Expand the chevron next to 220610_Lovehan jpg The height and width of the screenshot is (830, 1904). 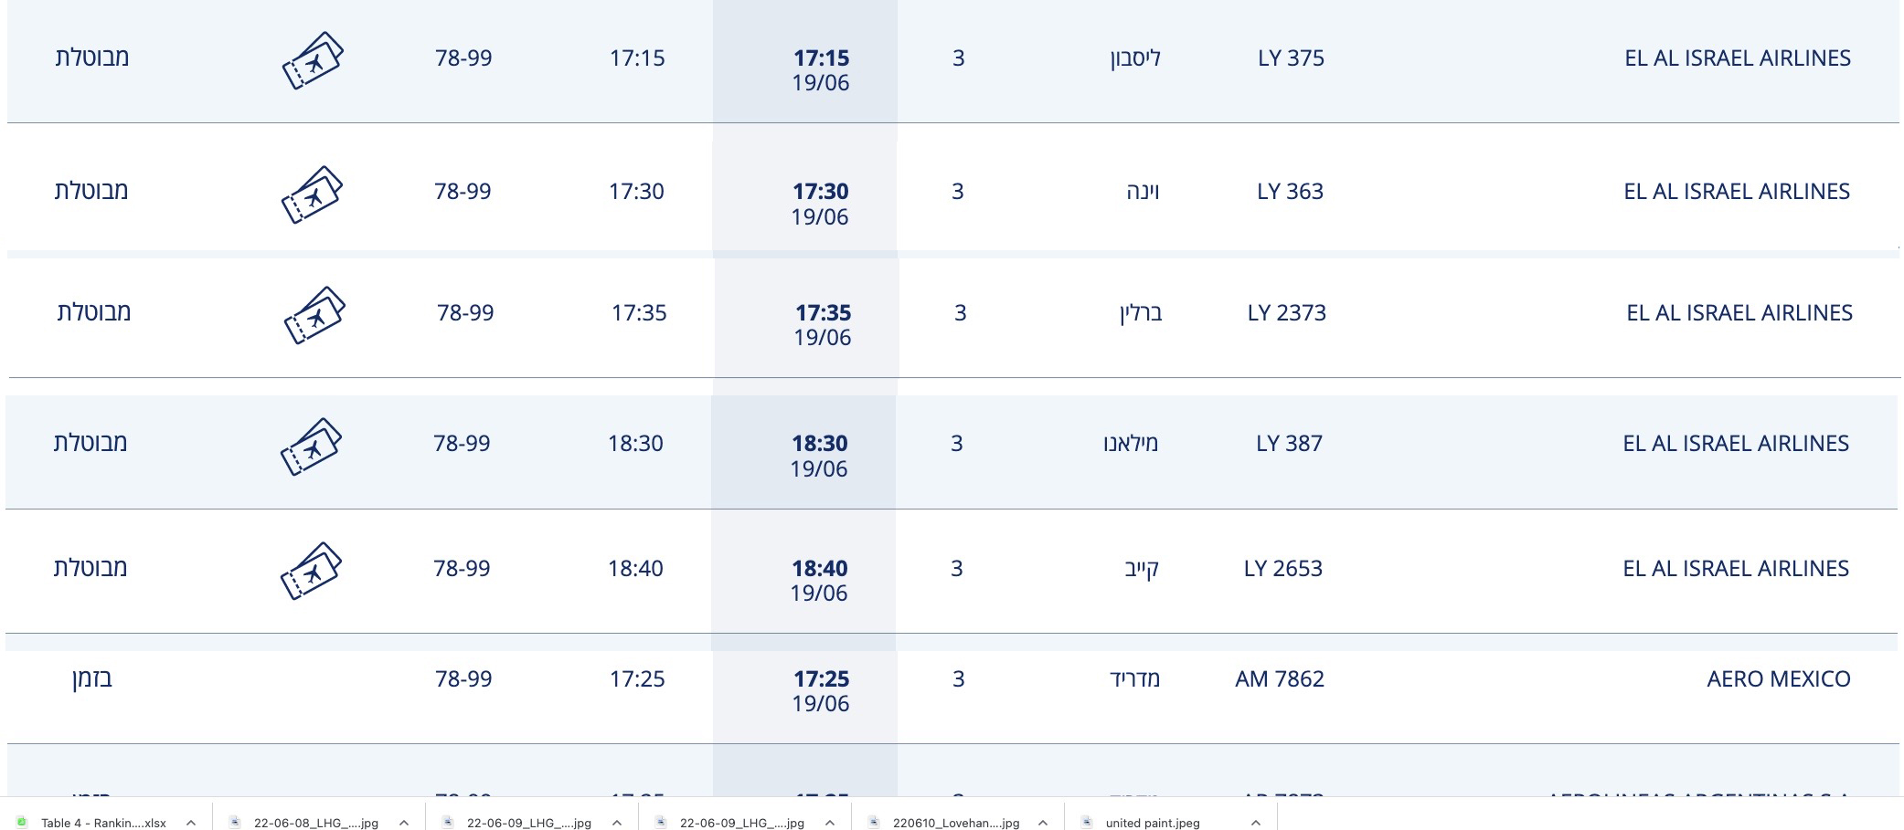tap(1042, 822)
